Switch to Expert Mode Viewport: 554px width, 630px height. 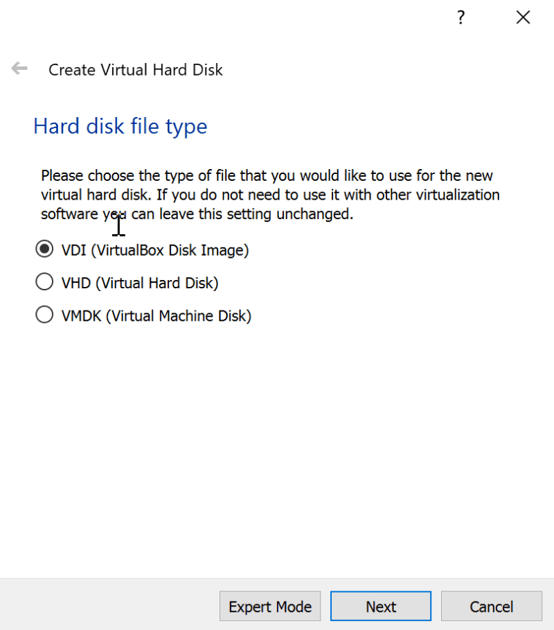coord(270,606)
